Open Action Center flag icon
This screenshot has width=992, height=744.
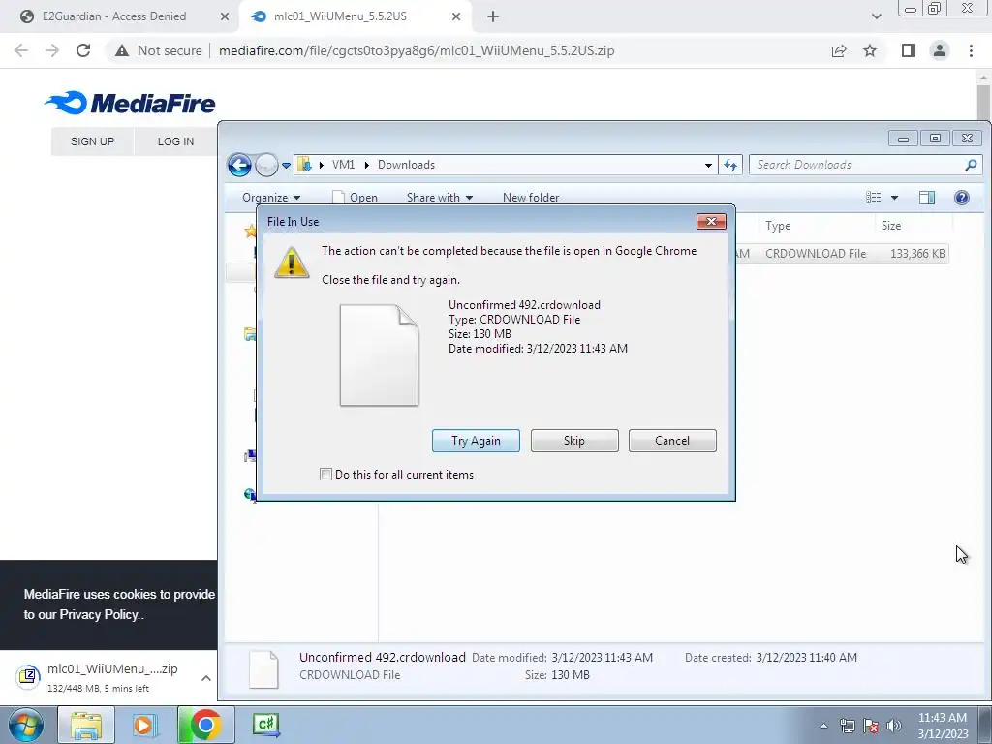point(871,726)
